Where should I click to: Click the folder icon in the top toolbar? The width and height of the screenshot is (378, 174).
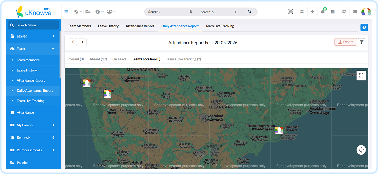click(x=88, y=12)
